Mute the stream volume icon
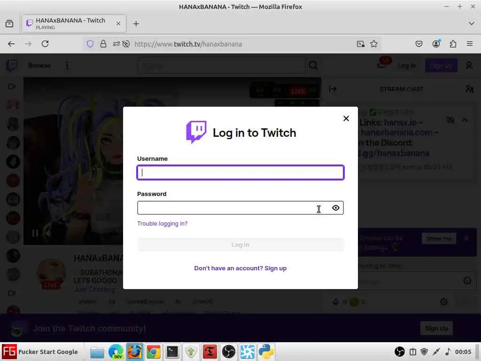481x361 pixels. (x=48, y=233)
